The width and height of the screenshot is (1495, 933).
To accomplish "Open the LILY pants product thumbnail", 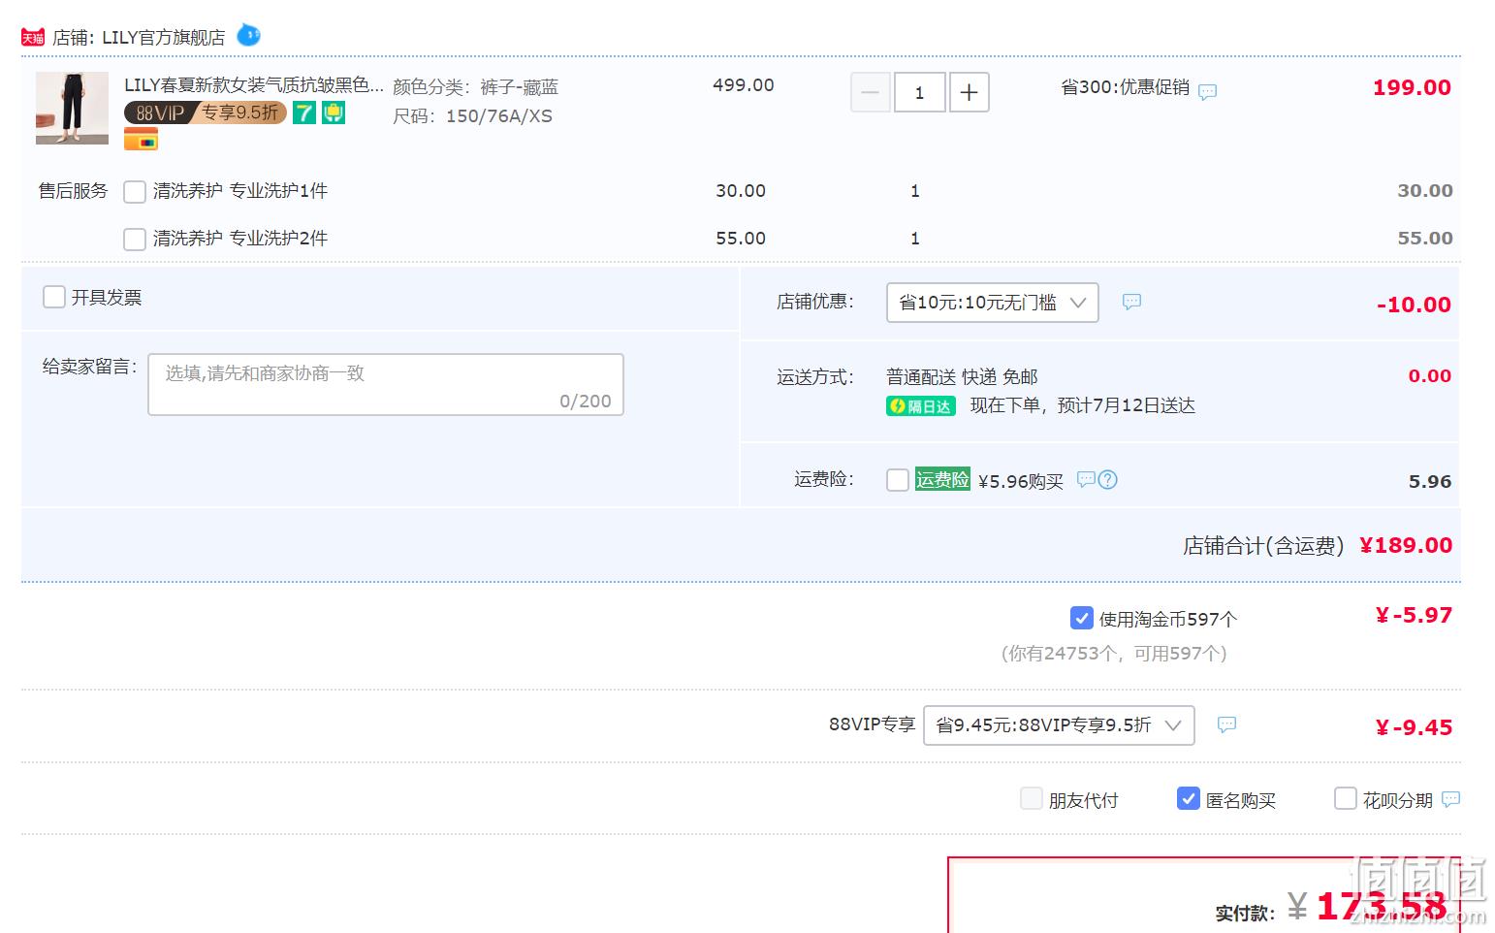I will coord(72,108).
